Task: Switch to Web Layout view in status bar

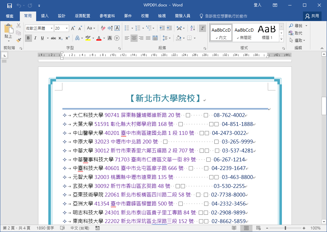Action: [x=259, y=228]
